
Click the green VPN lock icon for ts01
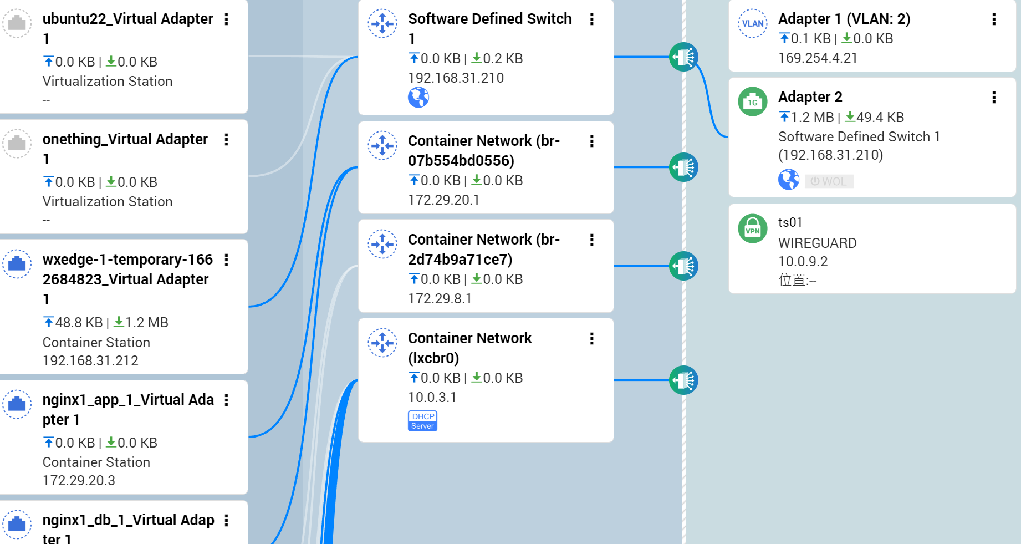click(x=752, y=228)
